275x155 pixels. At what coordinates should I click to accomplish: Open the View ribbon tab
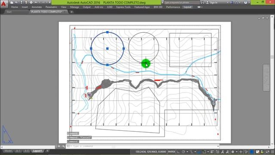pos(64,7)
